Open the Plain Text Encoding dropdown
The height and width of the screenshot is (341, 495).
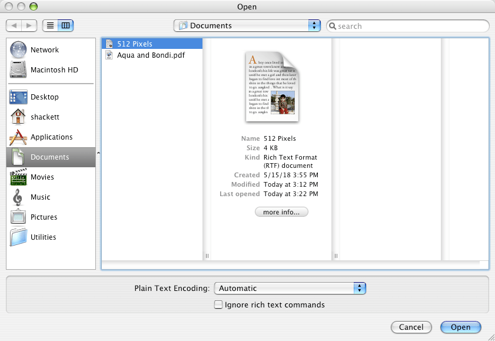(x=290, y=288)
